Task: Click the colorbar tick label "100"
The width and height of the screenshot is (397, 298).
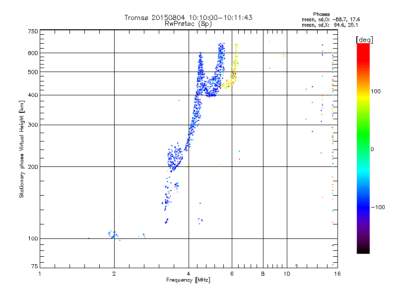Action: tap(376, 91)
